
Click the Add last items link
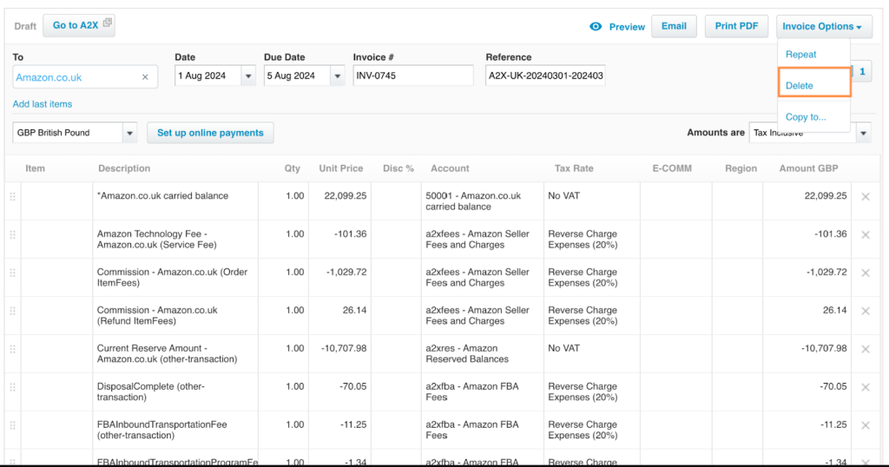pos(43,104)
